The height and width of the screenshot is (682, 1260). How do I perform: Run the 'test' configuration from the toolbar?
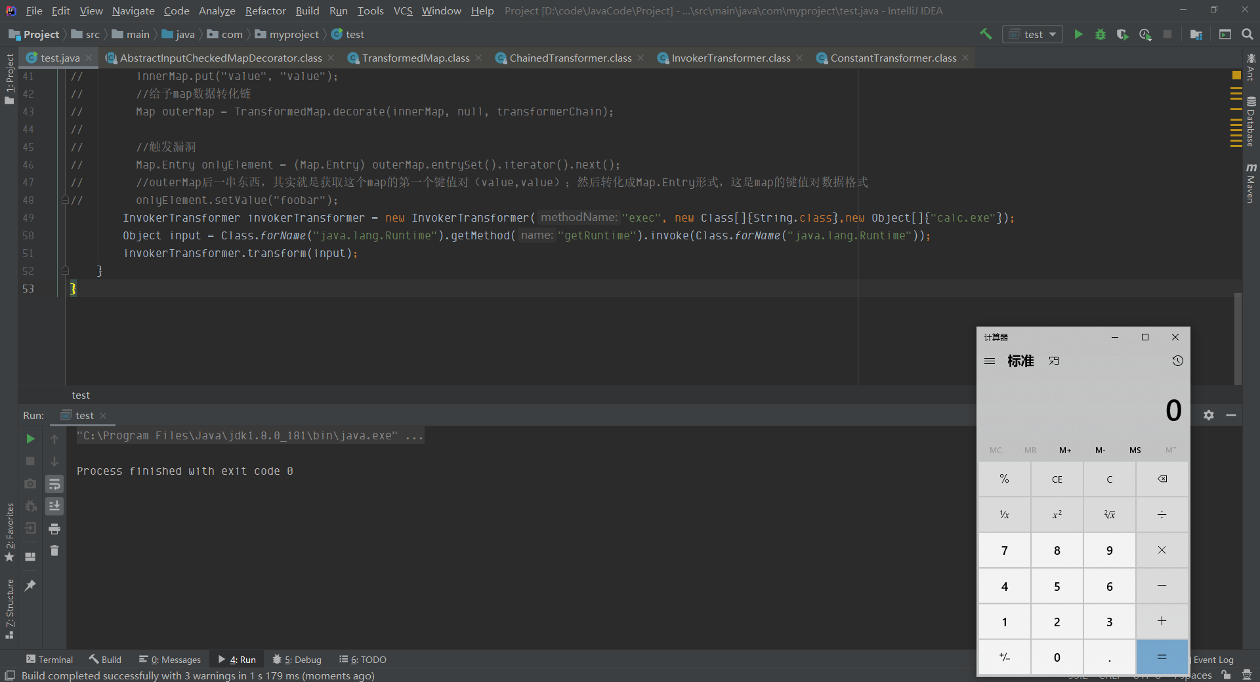[1078, 34]
